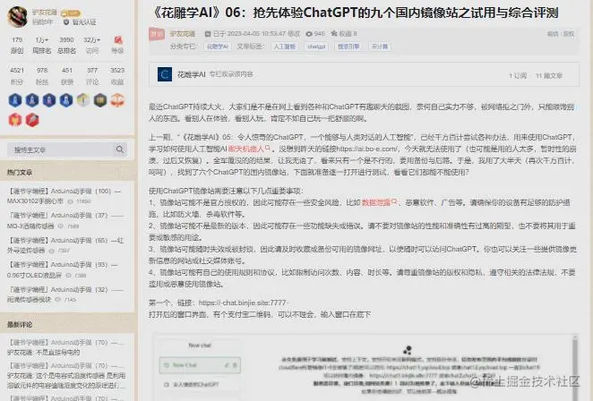
Task: Open hot article Arduino动手做 (37) MQ-3
Action: tap(65, 220)
